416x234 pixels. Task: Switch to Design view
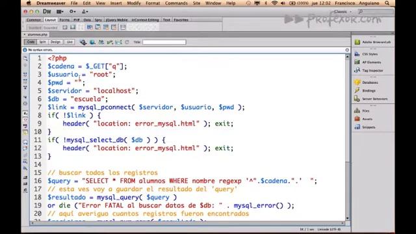tap(55, 42)
